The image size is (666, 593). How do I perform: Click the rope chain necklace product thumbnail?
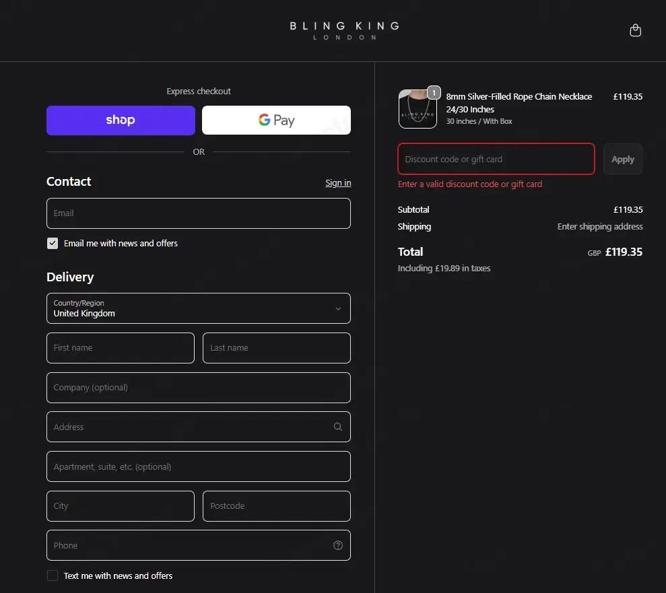click(x=418, y=109)
